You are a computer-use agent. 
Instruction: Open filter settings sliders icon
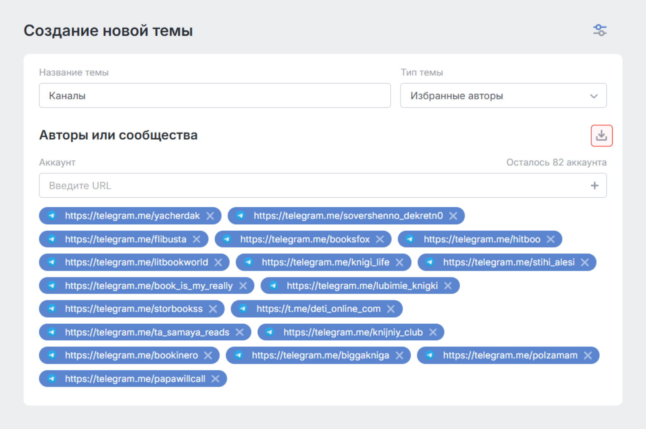(600, 30)
